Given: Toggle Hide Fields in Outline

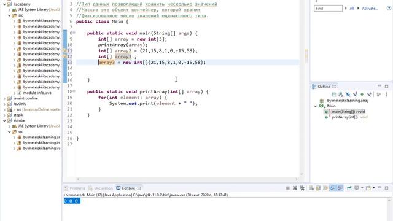Looking at the screenshot, I should pyautogui.click(x=348, y=94).
